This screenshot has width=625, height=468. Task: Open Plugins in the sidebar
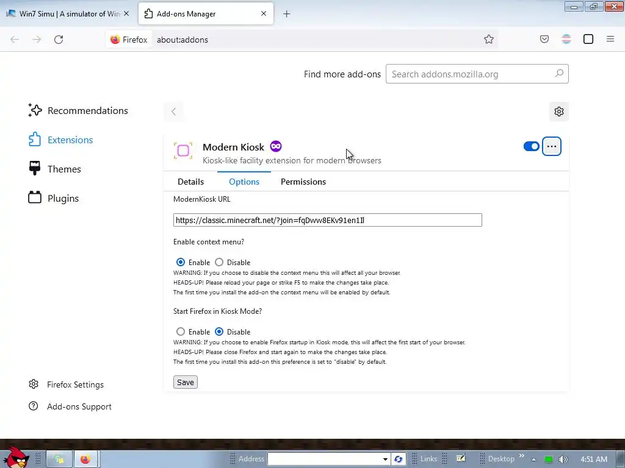tap(54, 198)
